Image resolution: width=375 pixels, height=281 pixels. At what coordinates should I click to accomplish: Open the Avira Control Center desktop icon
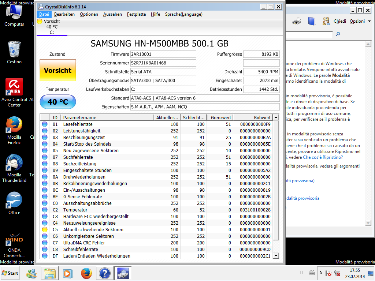pyautogui.click(x=14, y=93)
